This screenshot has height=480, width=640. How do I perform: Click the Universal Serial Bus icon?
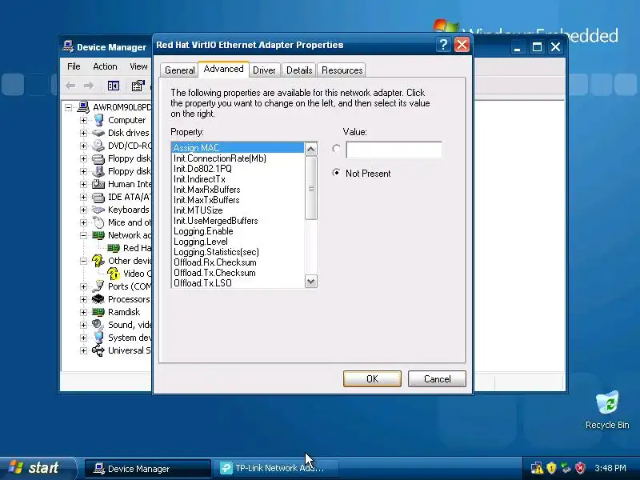(98, 350)
